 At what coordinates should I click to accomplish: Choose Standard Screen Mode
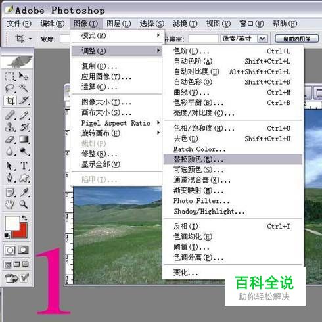pos(8,264)
